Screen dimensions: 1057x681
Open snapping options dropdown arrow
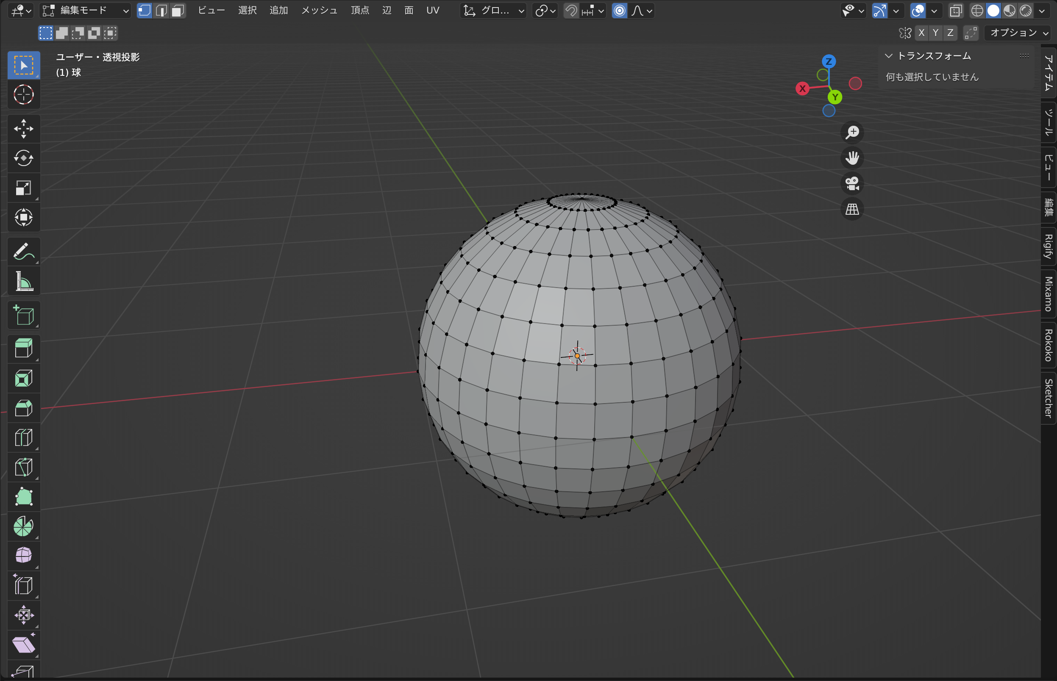pos(593,11)
